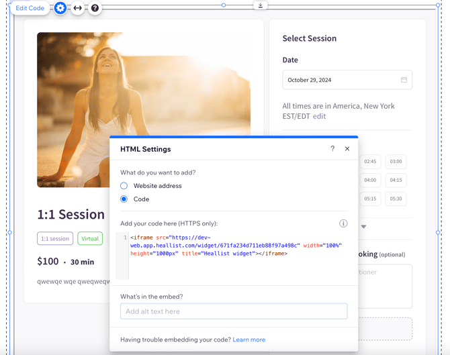Click the timezone edit link

319,116
